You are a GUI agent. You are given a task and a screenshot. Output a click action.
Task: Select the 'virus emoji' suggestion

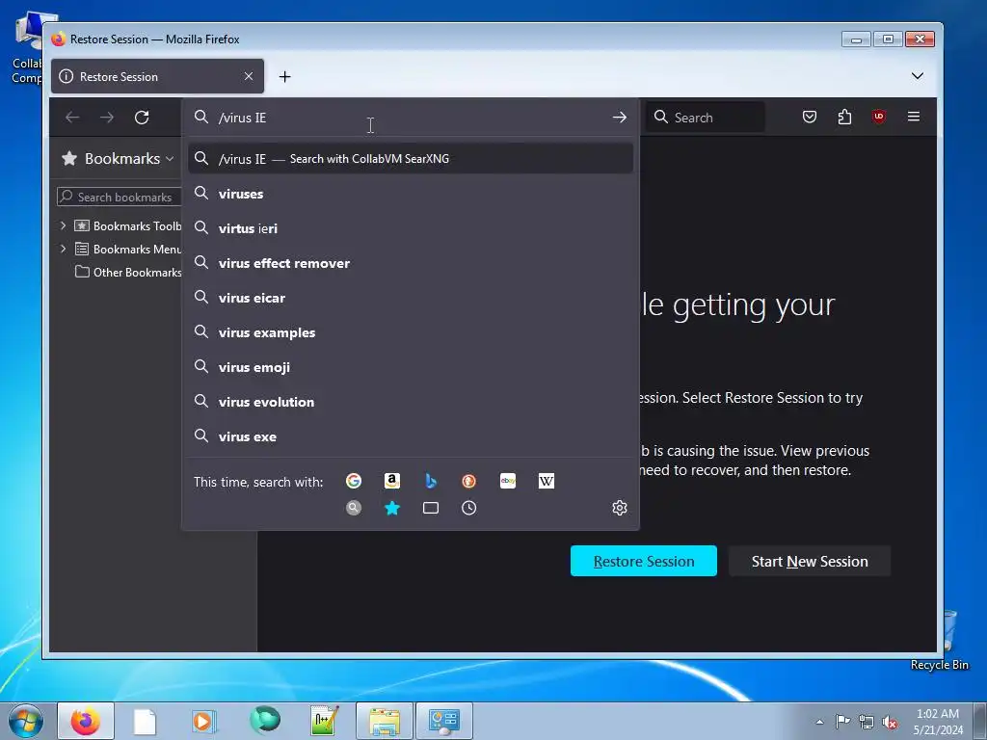tap(411, 367)
